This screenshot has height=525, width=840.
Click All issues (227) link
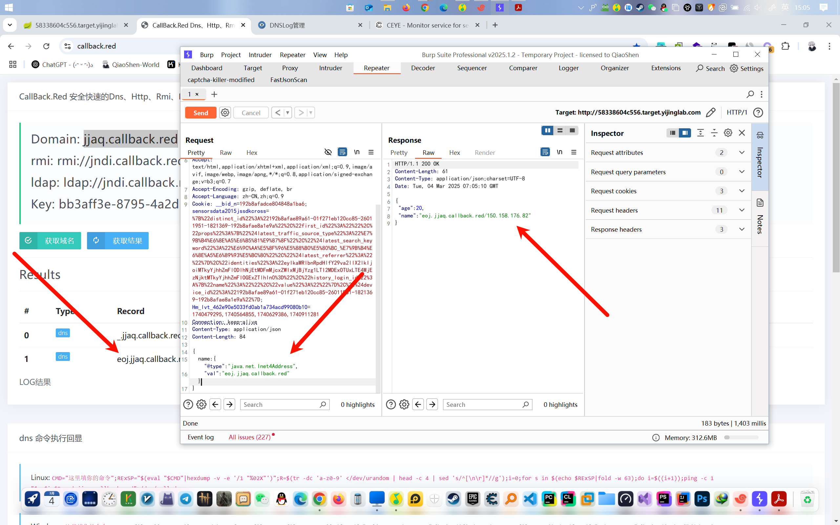(x=249, y=437)
